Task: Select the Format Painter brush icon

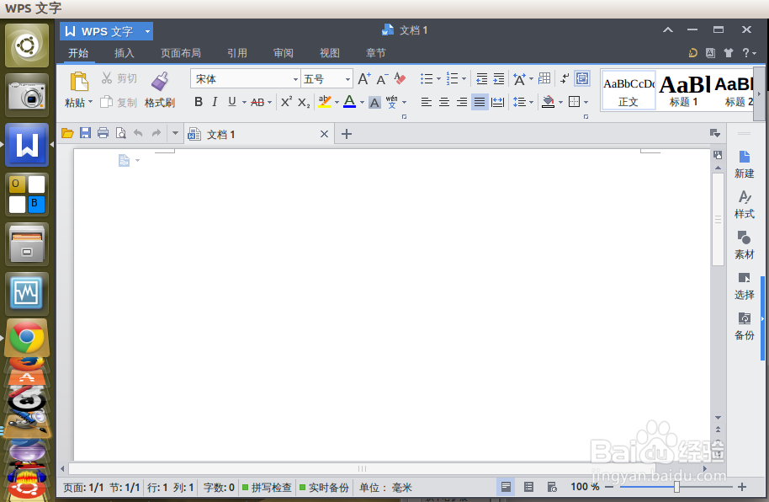Action: tap(160, 82)
